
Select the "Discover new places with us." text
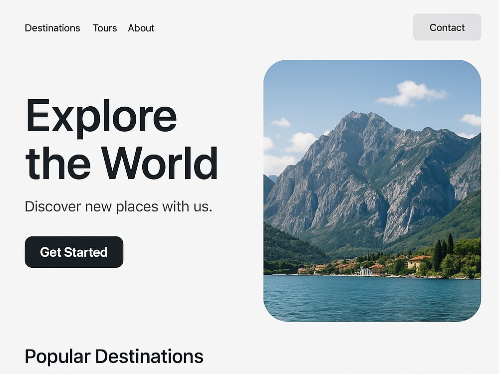tap(118, 207)
